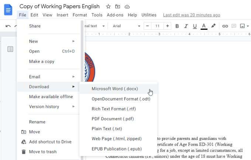Download as EPUB Publication (.epub)
251x160 pixels.
pyautogui.click(x=118, y=149)
